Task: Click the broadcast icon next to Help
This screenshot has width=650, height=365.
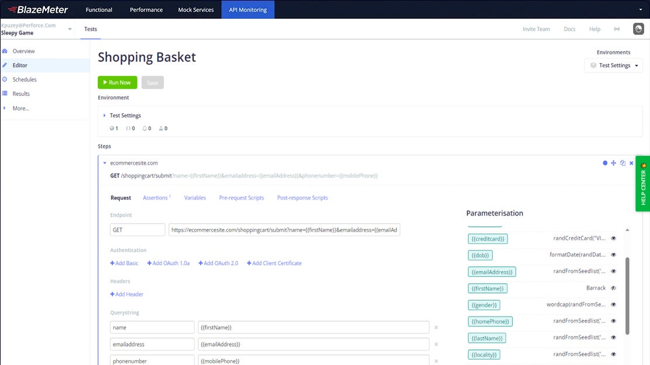Action: click(617, 29)
